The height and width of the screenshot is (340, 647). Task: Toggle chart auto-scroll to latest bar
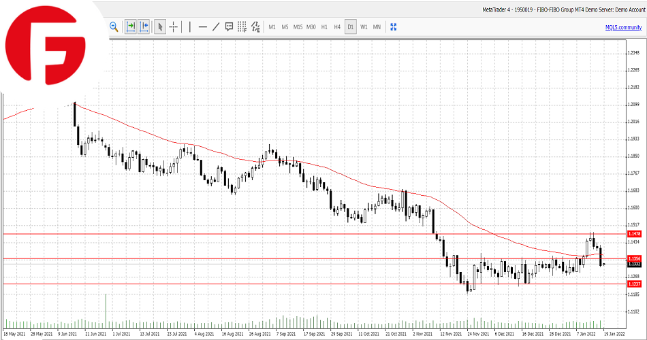point(131,27)
